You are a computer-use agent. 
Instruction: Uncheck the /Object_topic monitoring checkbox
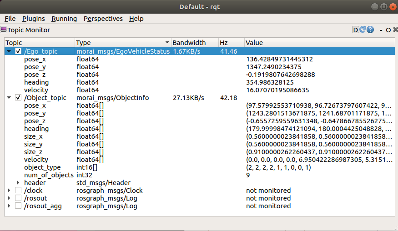[x=18, y=98]
